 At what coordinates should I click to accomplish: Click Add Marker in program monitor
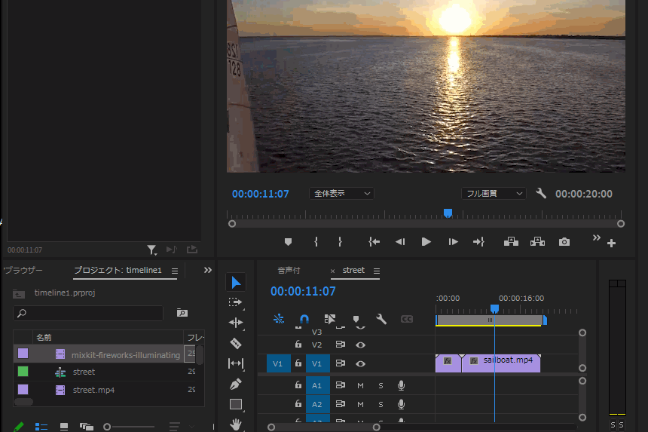(288, 242)
